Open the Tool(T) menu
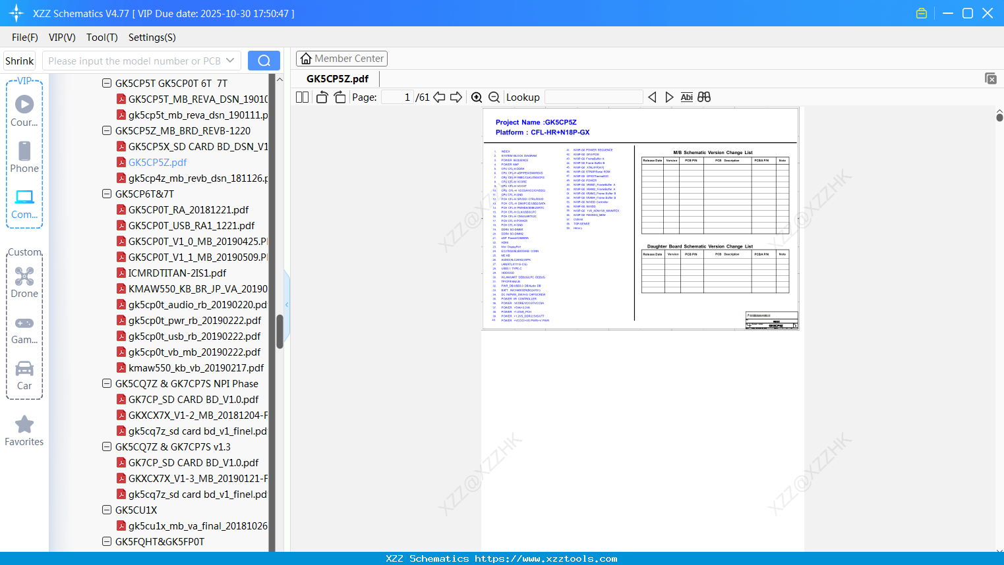Screen dimensions: 1004x565 pos(102,38)
